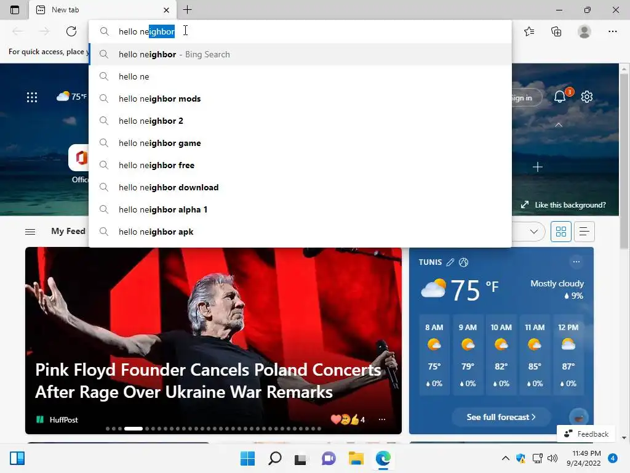630x473 pixels.
Task: Open the tab actions menu icon
Action: [x=15, y=10]
